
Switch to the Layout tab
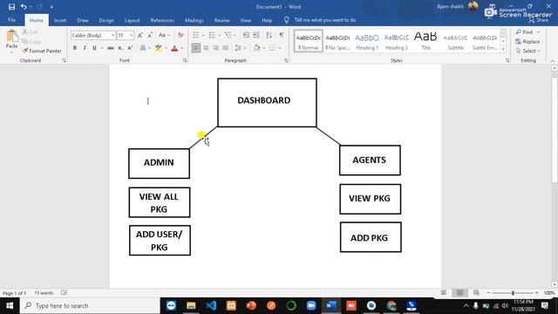click(132, 20)
